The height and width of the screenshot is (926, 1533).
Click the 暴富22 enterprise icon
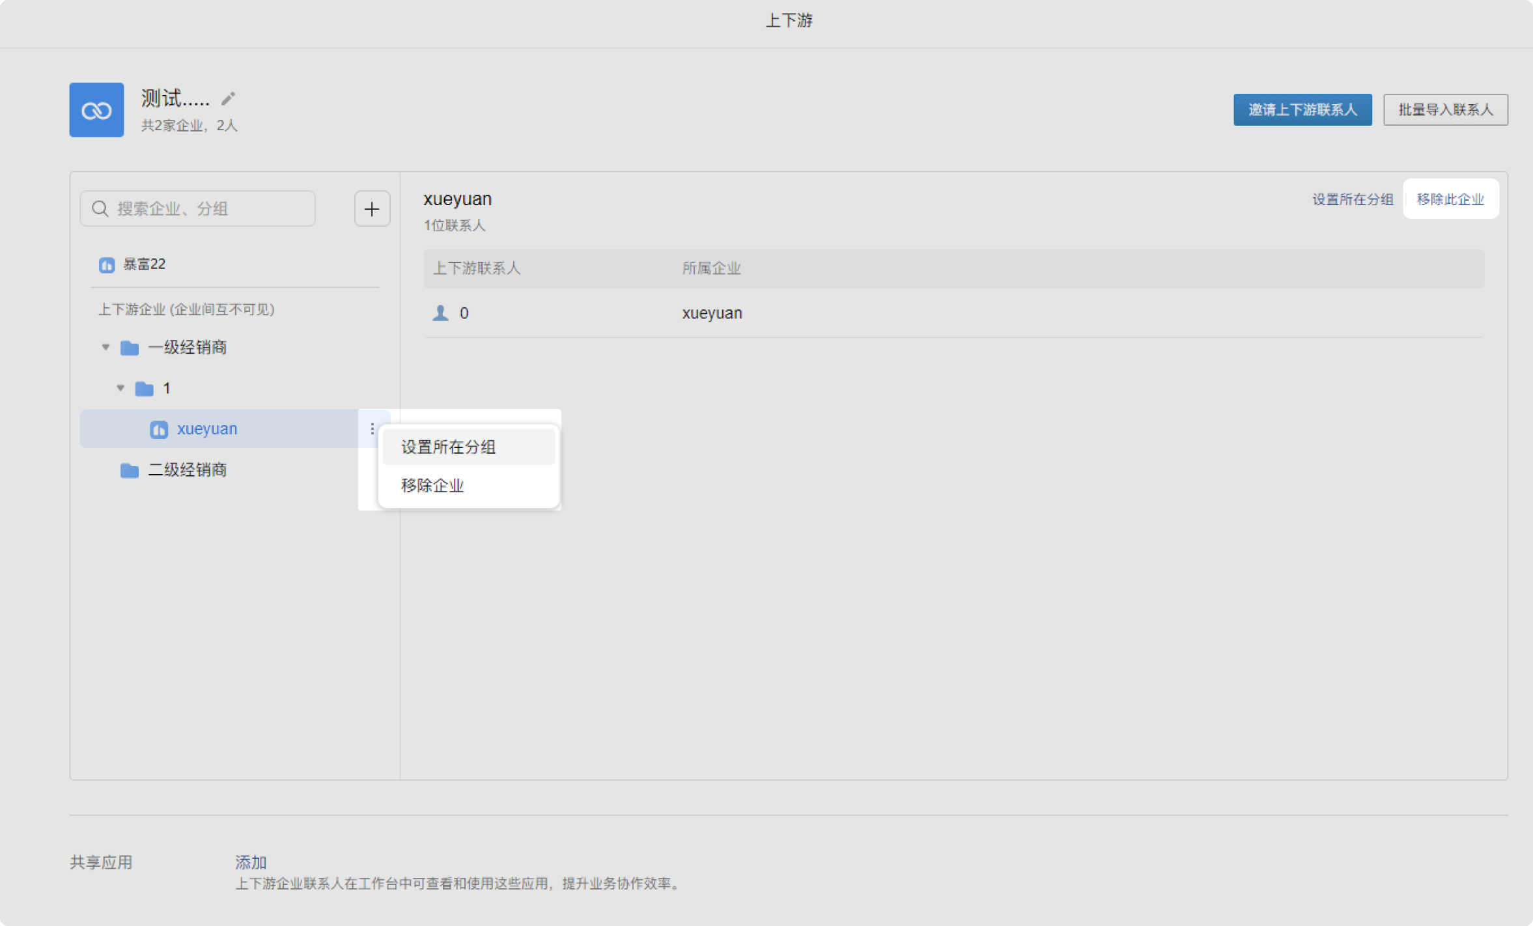click(107, 264)
